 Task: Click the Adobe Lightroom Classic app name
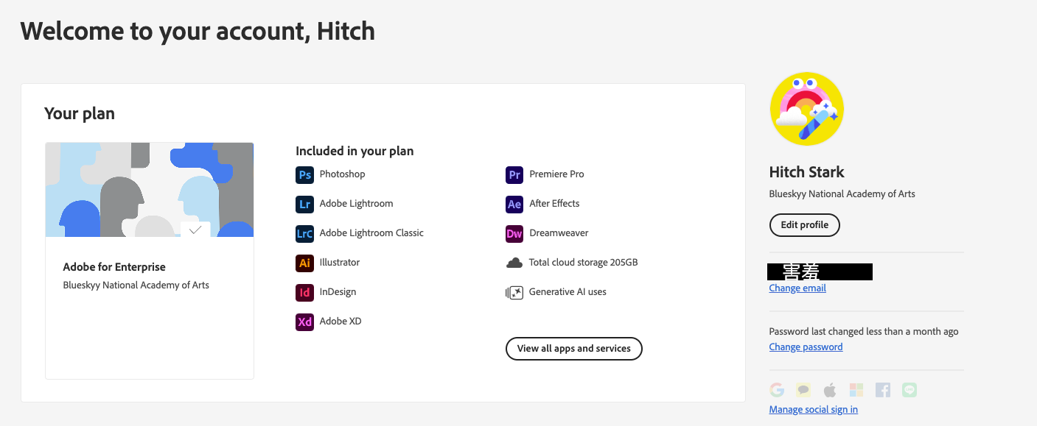tap(372, 233)
